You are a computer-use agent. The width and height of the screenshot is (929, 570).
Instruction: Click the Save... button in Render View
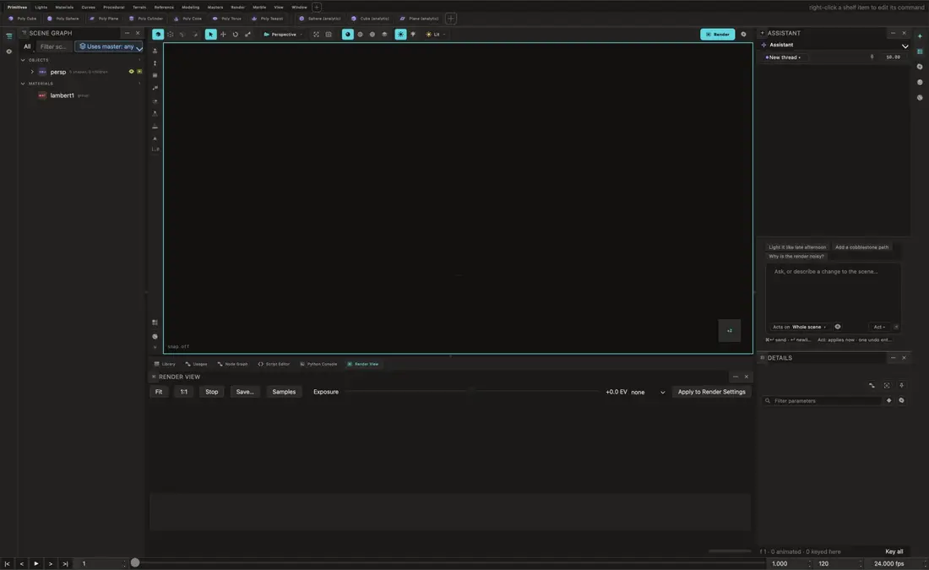pos(245,392)
